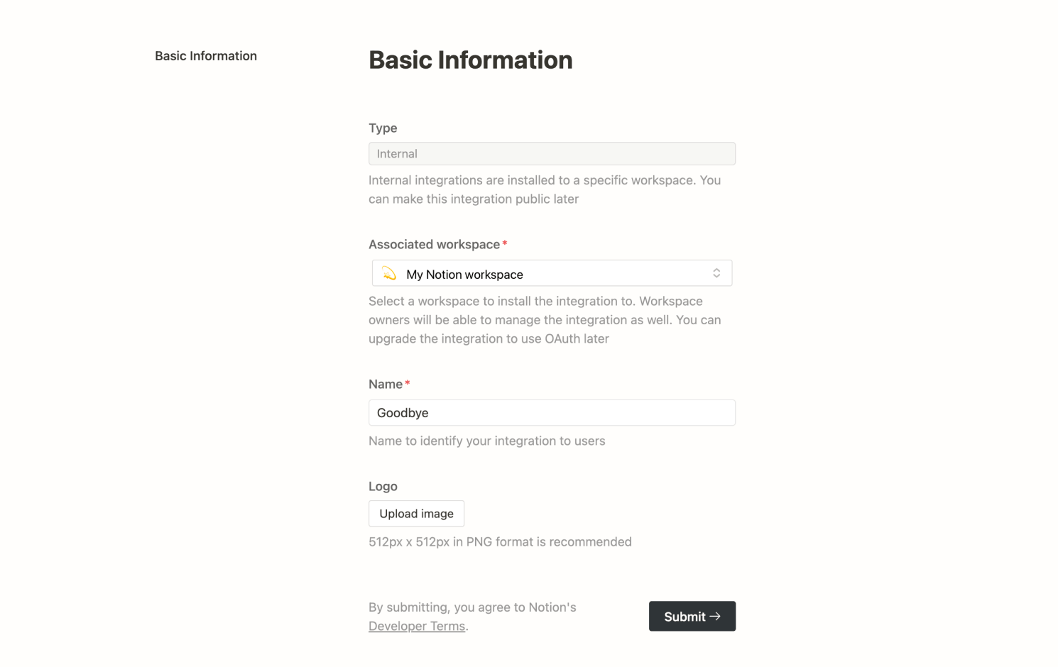Click the up-down chevron on workspace selector
The width and height of the screenshot is (1058, 667).
coord(717,272)
